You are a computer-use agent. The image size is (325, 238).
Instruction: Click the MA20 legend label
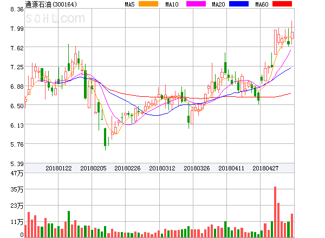[218, 4]
